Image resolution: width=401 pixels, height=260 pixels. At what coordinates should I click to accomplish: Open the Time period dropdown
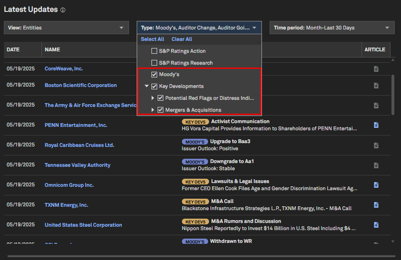[x=332, y=28]
